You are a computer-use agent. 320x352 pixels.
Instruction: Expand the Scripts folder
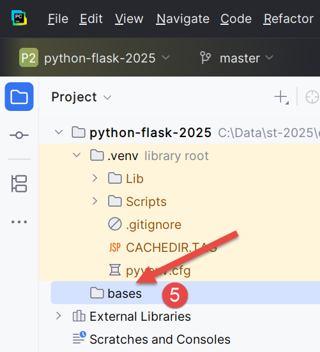click(x=95, y=201)
